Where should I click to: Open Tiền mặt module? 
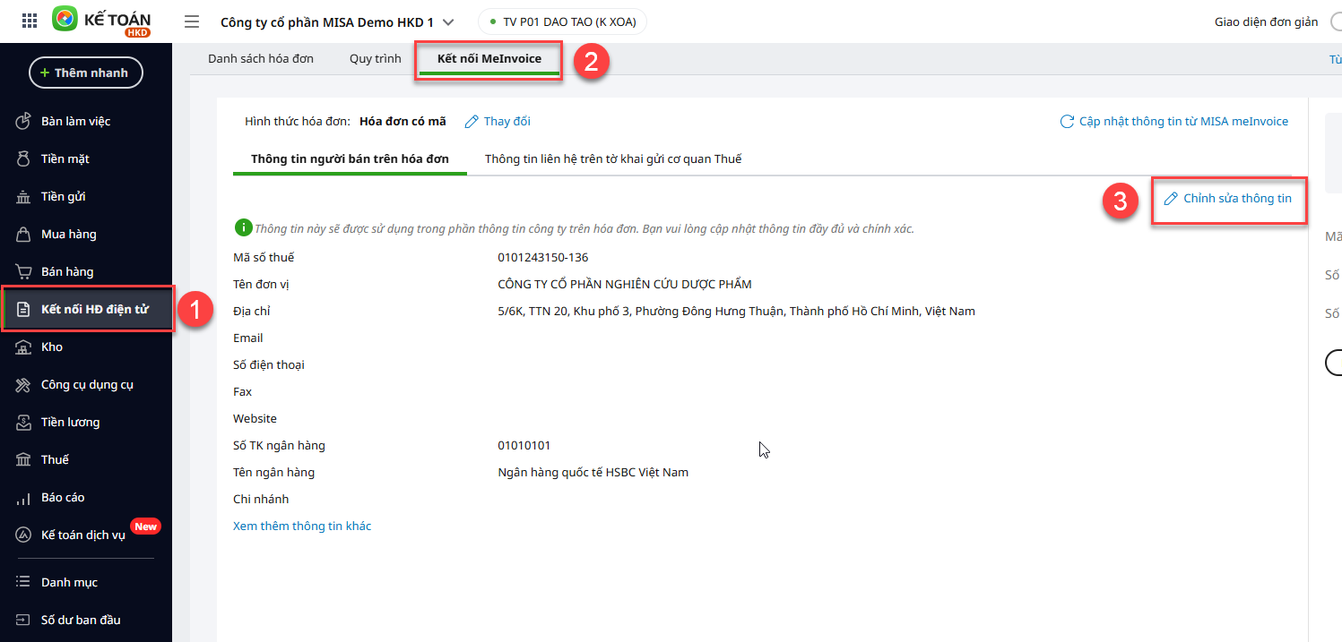[65, 158]
